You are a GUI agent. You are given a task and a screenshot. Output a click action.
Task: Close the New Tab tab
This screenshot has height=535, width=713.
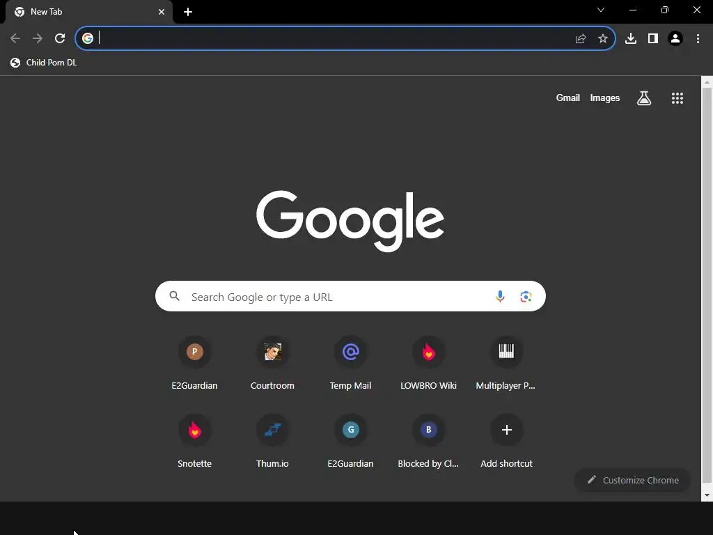[x=162, y=12]
